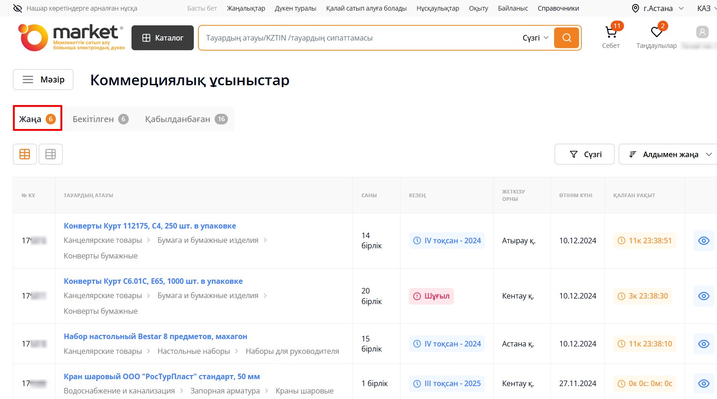717x399 pixels.
Task: Switch to the Қабылданбаған tab
Action: pos(186,119)
